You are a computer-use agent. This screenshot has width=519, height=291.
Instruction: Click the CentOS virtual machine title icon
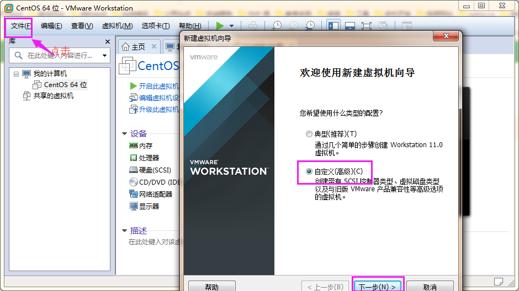pos(128,66)
